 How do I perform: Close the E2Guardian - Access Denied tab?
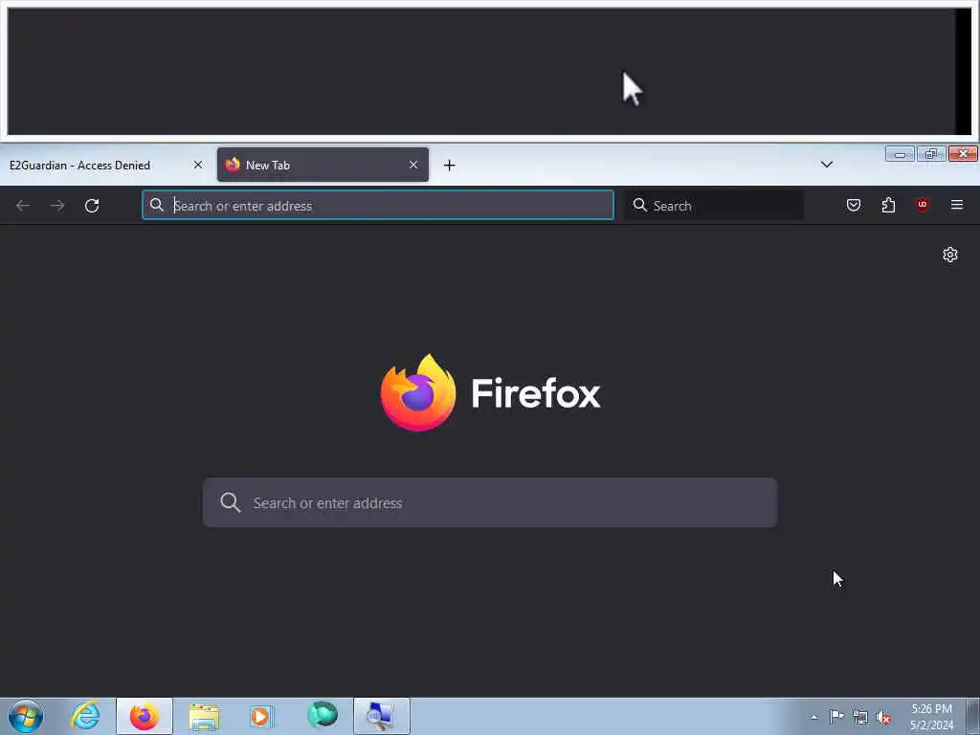[198, 165]
